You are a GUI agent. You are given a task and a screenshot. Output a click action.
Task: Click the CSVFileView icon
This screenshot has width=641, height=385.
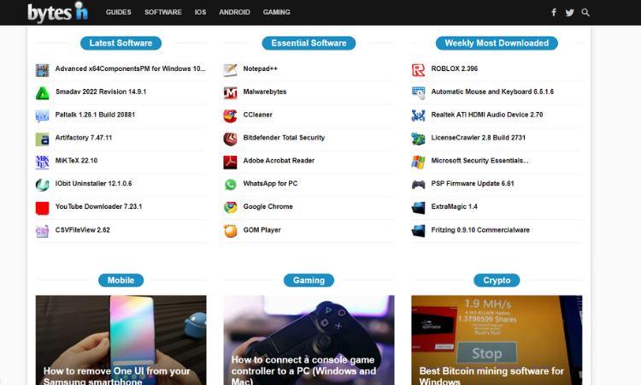click(x=42, y=231)
